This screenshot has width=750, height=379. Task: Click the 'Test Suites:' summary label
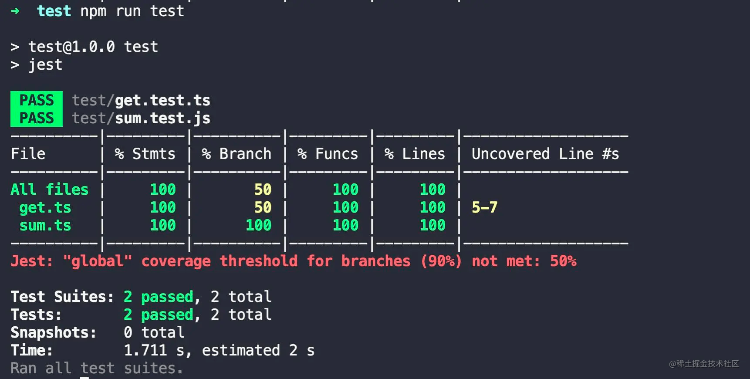click(62, 297)
